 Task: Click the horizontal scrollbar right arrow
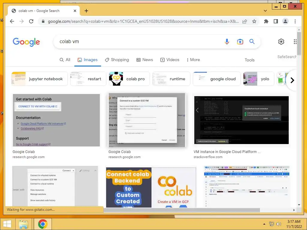294,210
